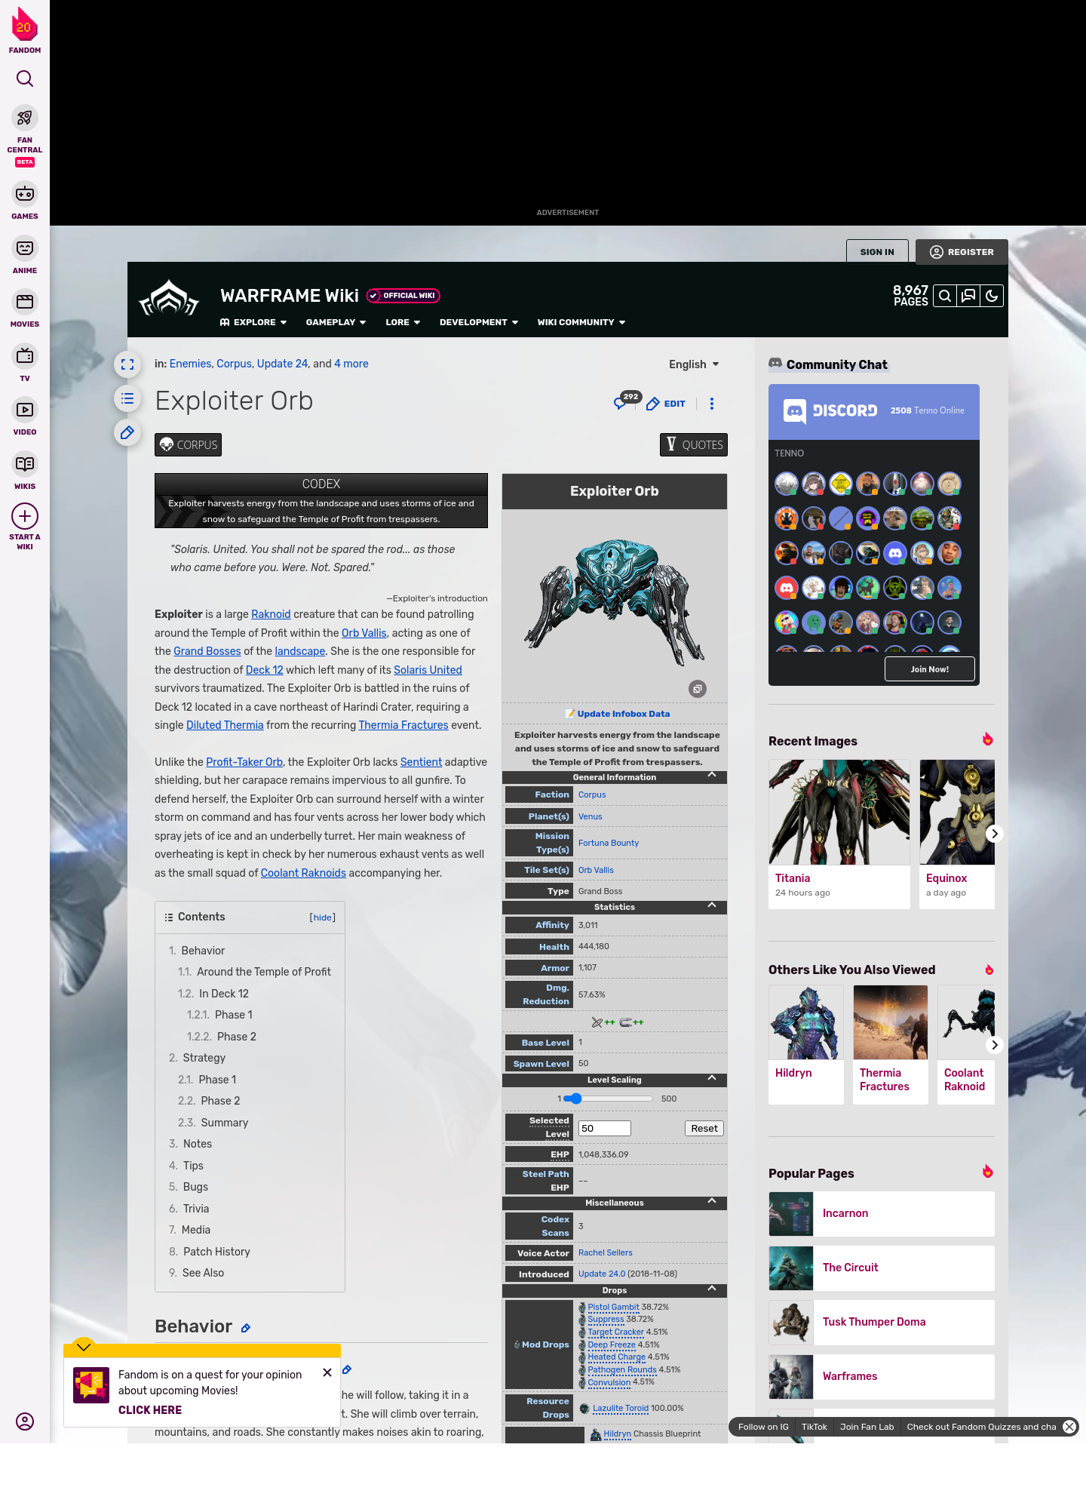The width and height of the screenshot is (1086, 1509).
Task: Open the Wikis book icon
Action: click(25, 464)
